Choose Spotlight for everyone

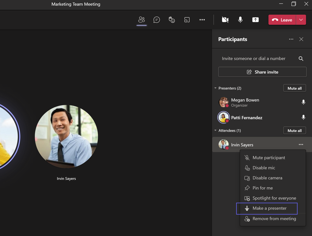274,198
